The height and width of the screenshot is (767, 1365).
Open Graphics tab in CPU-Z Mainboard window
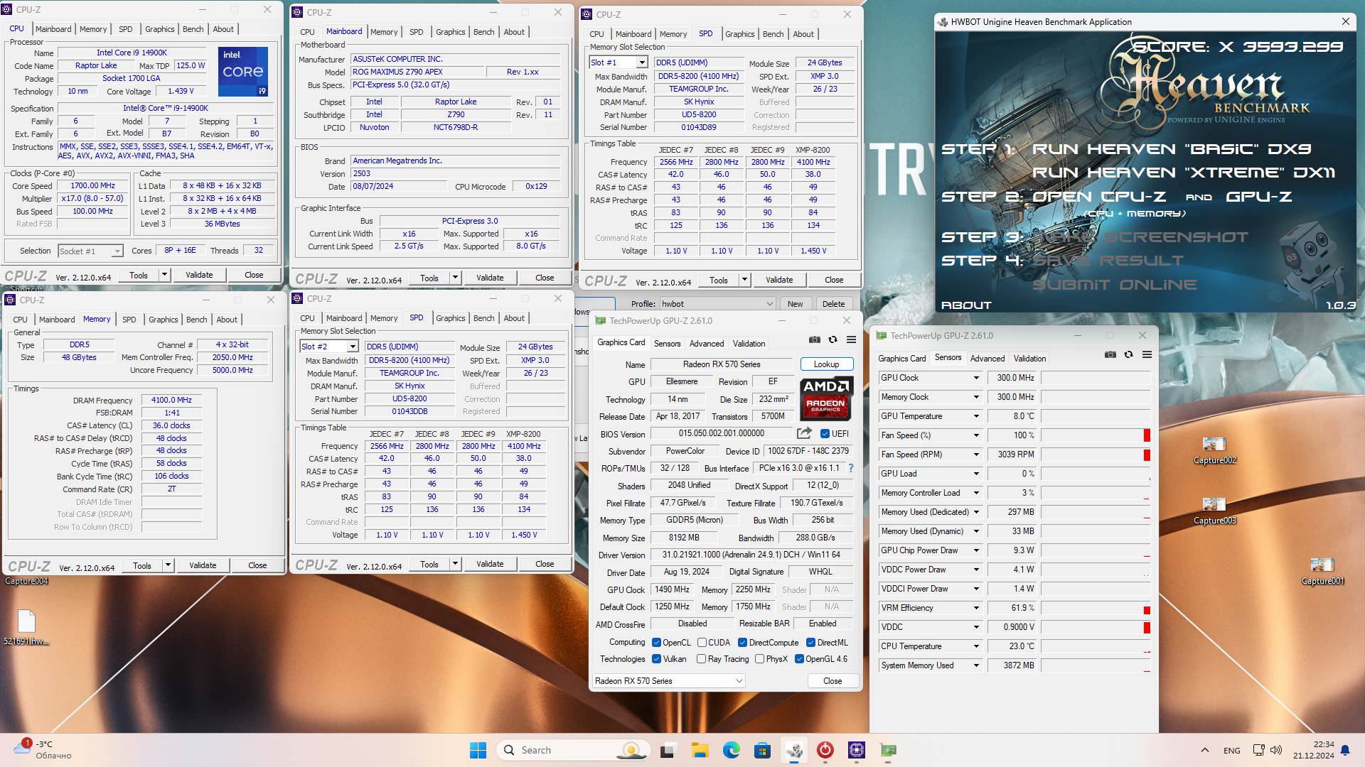[450, 32]
